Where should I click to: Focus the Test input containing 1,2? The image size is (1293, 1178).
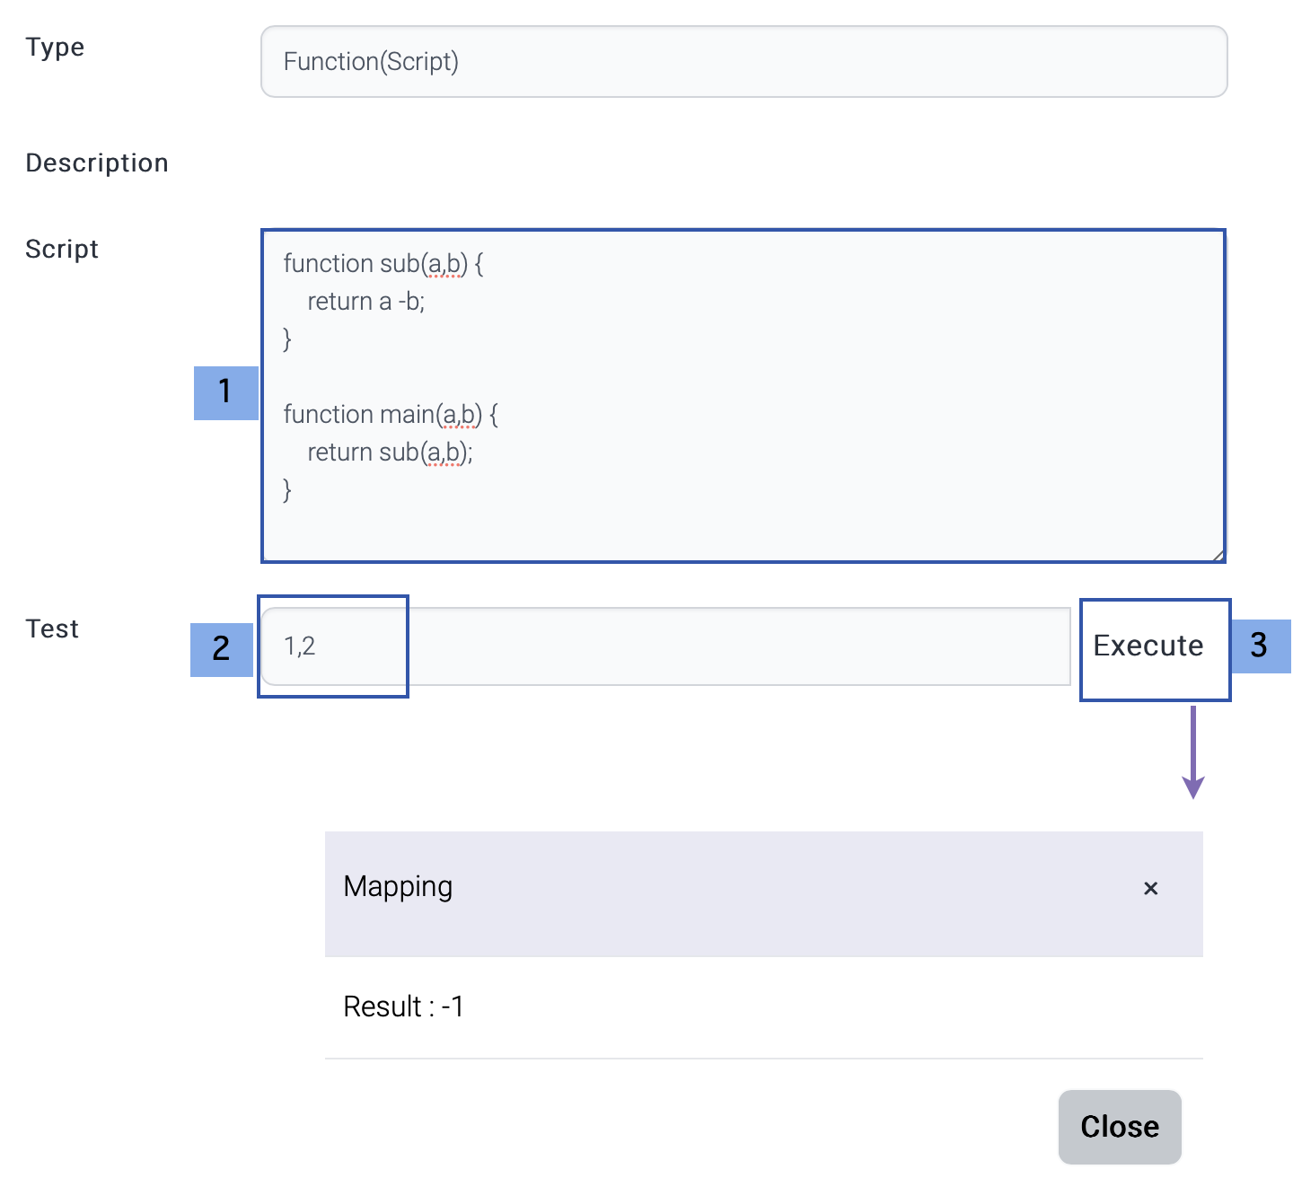tap(664, 646)
